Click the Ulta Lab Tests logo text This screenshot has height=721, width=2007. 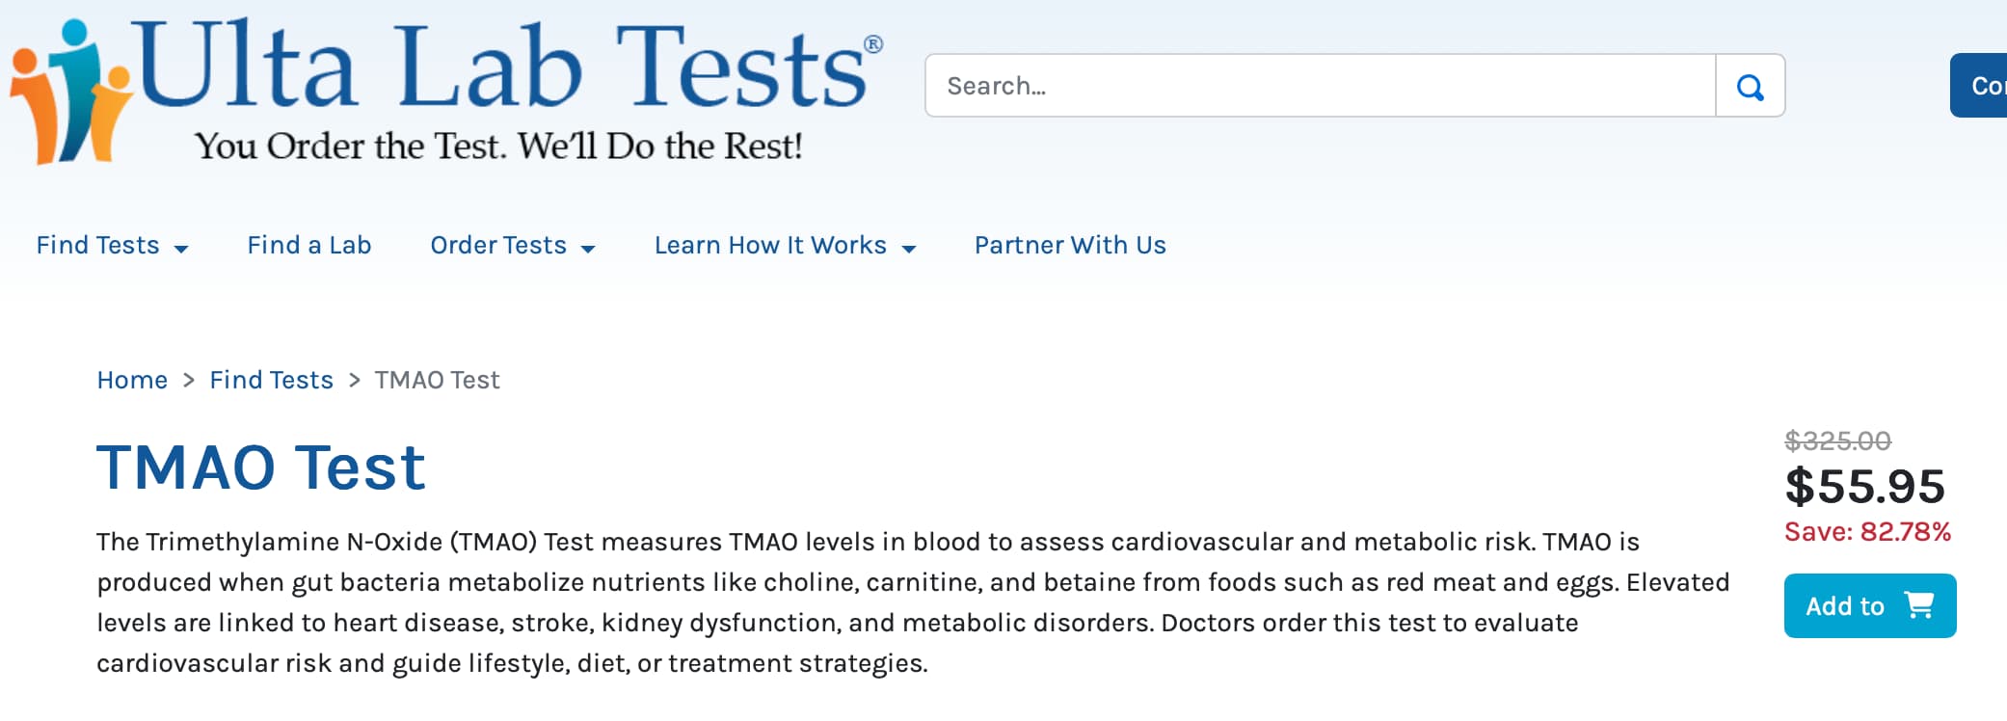coord(506,67)
